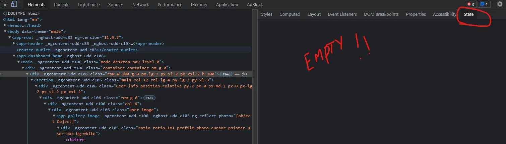506x144 pixels.
Task: Collapse the app-dashboard-home node
Action: pyautogui.click(x=14, y=56)
